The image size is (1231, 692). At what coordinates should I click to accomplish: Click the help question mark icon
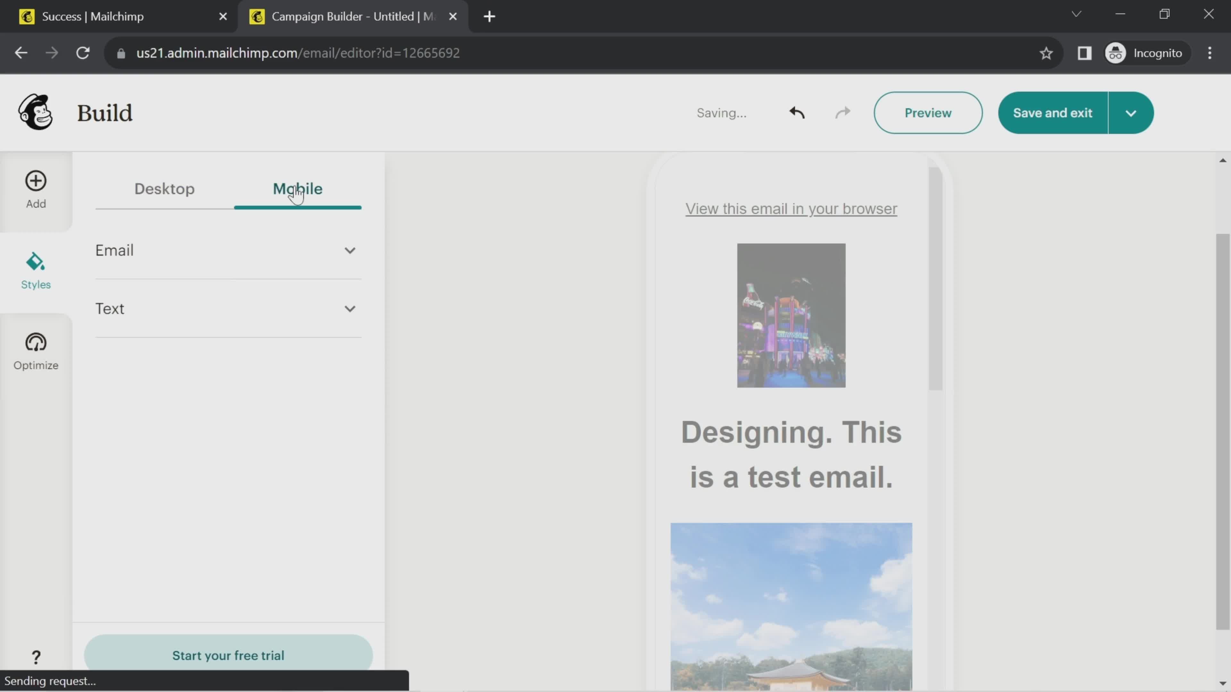click(x=36, y=656)
